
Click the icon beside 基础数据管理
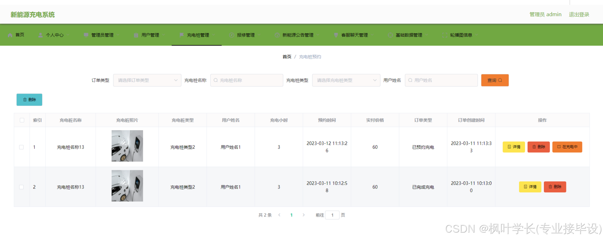coord(390,35)
